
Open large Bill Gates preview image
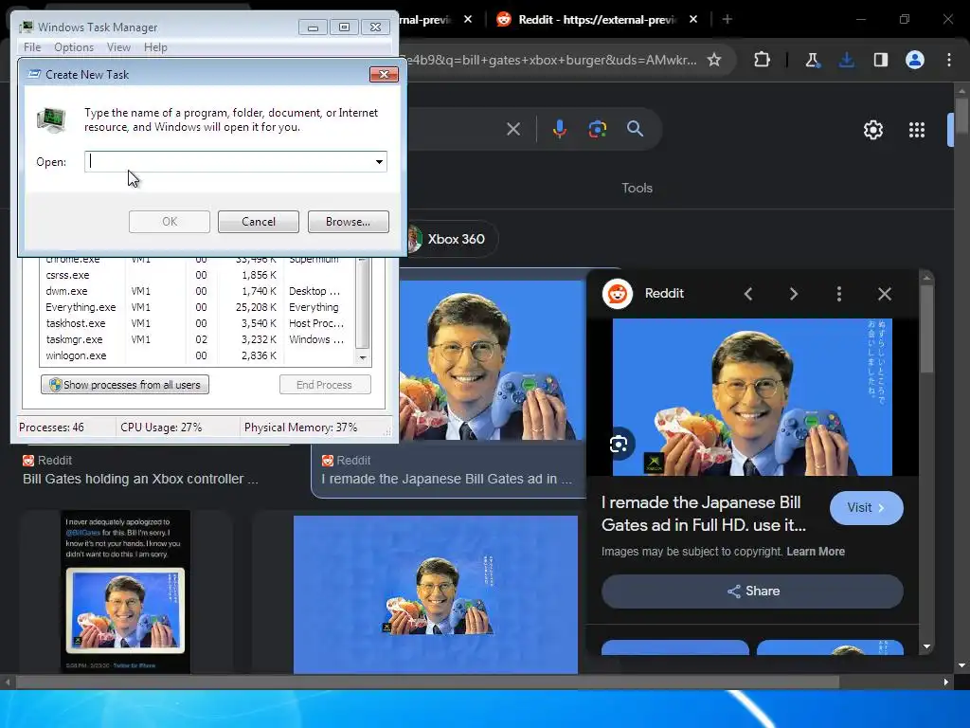click(x=752, y=397)
